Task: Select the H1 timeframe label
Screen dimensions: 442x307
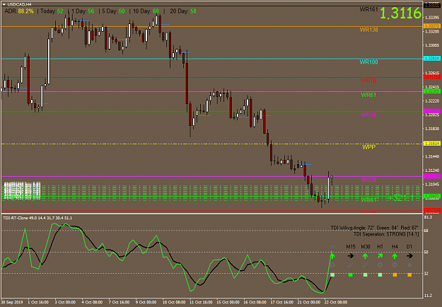Action: click(x=380, y=247)
